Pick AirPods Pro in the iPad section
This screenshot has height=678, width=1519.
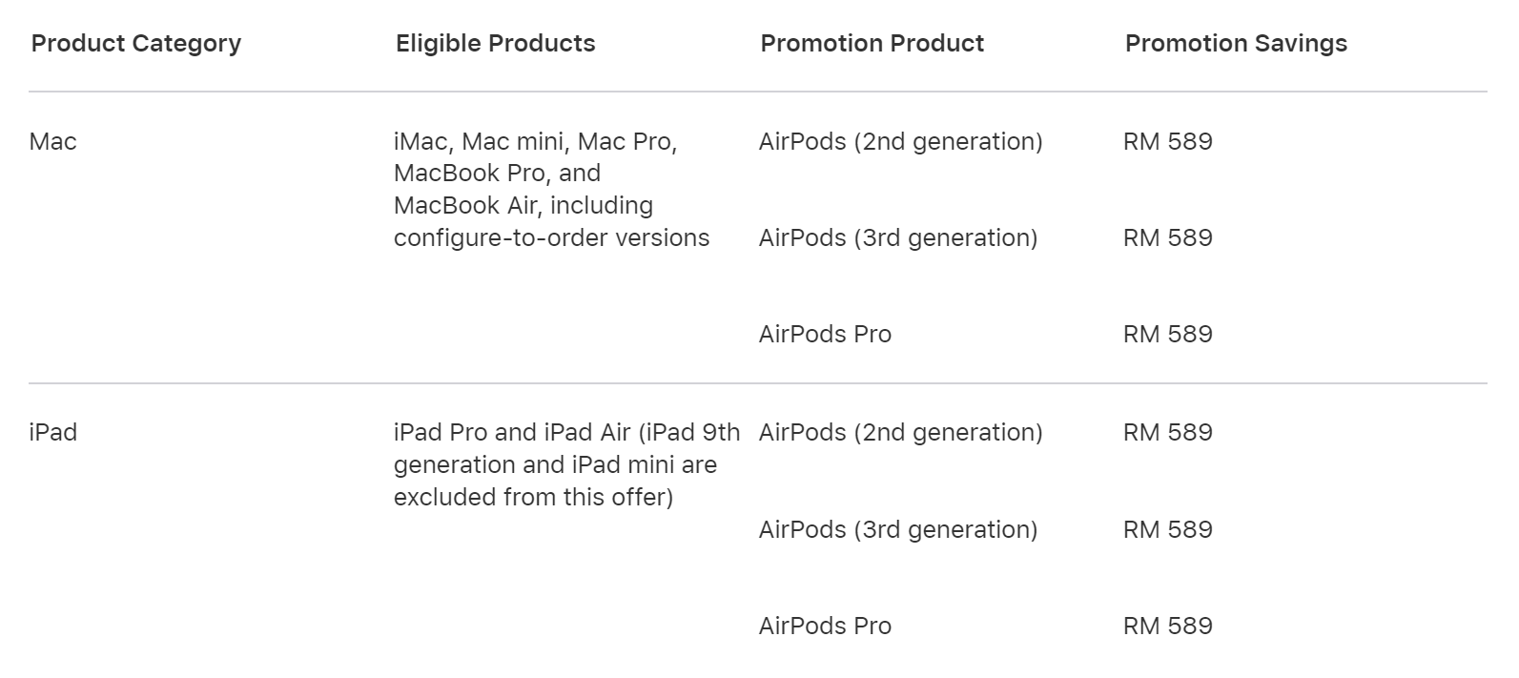click(825, 627)
